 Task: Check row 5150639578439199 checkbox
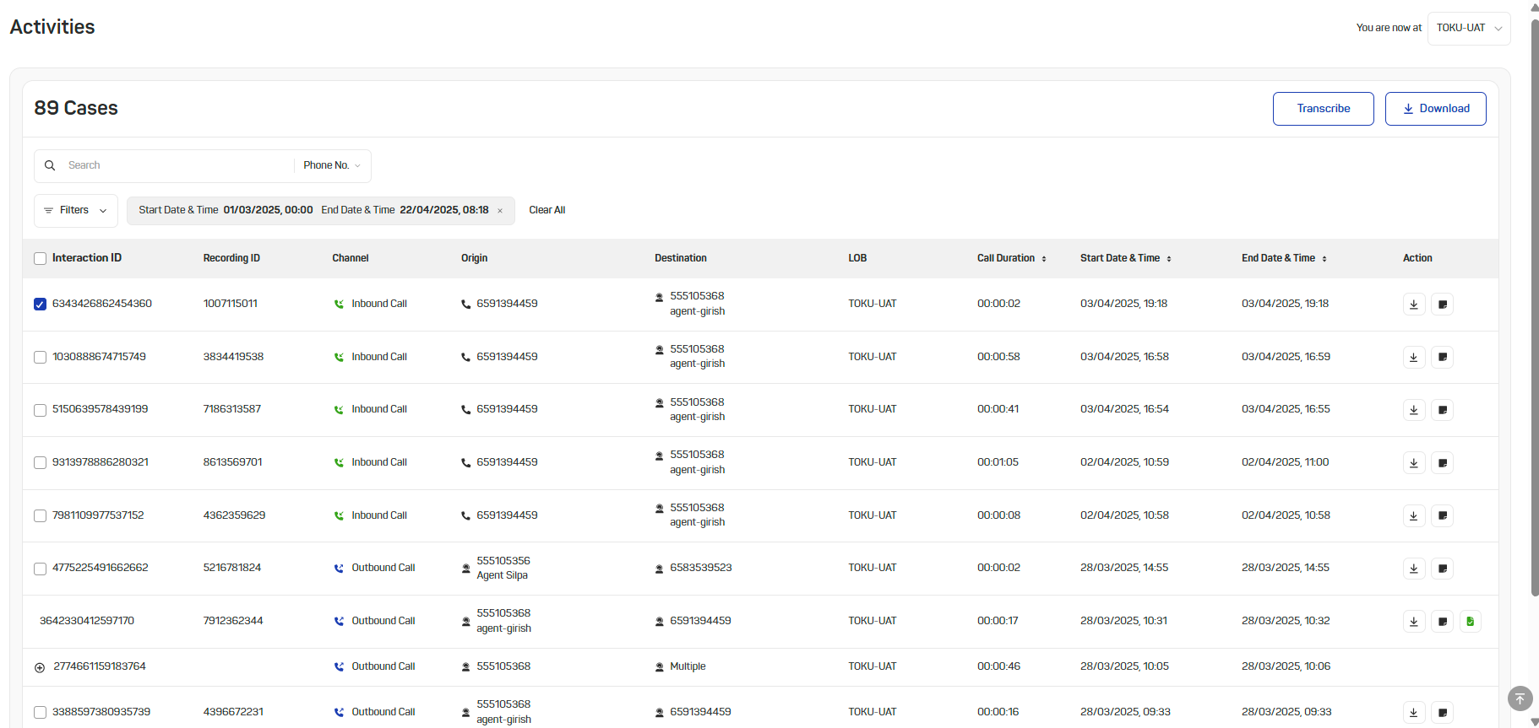point(40,410)
